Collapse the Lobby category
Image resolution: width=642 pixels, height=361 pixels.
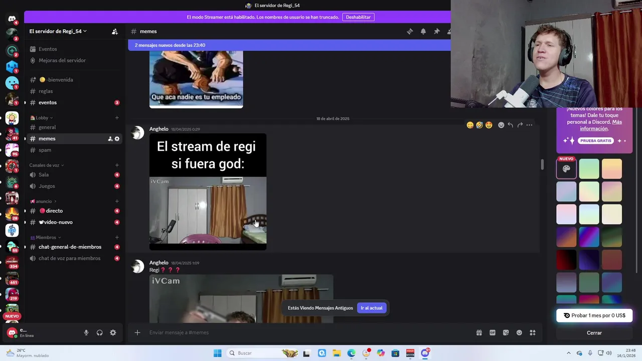pos(42,118)
